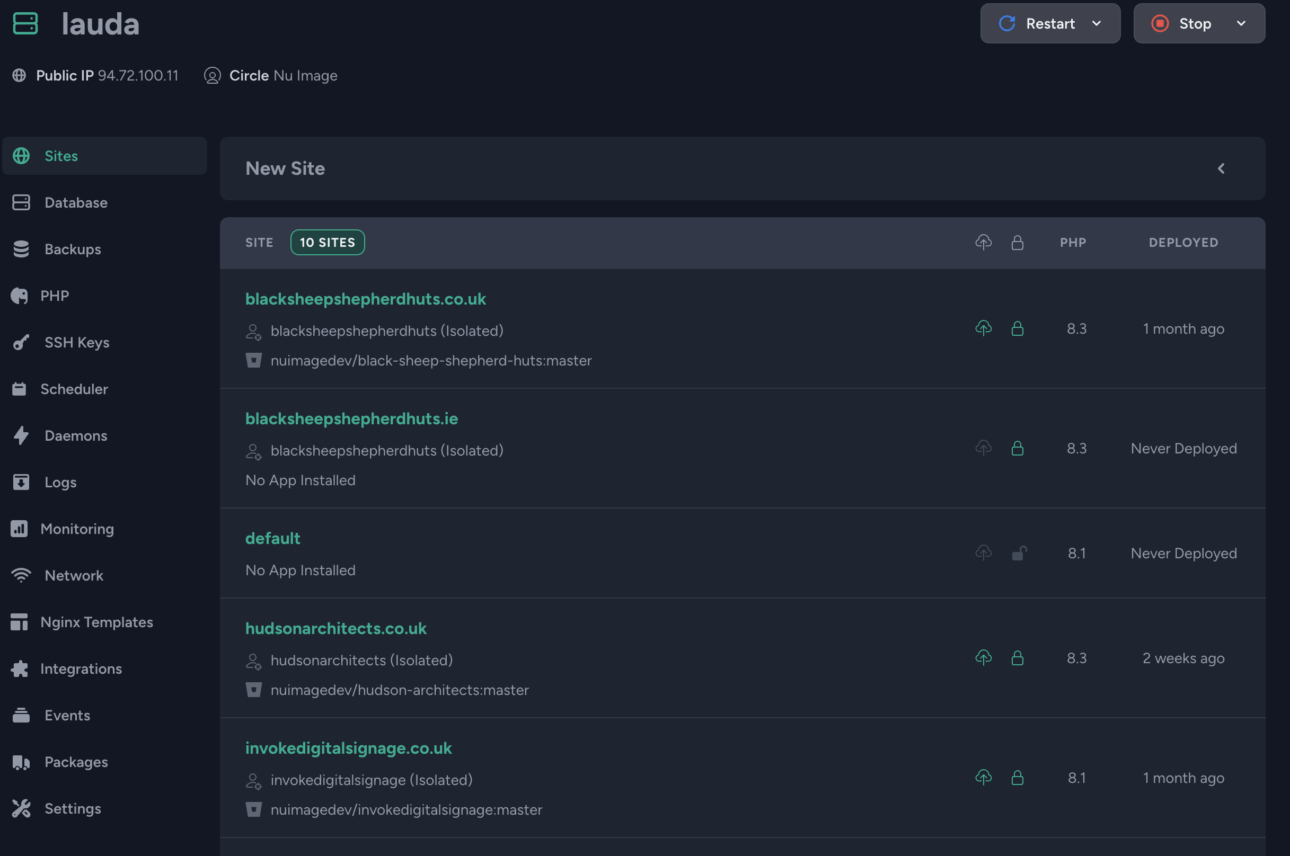
Task: Toggle the grey deploy icon for default site
Action: click(x=983, y=553)
